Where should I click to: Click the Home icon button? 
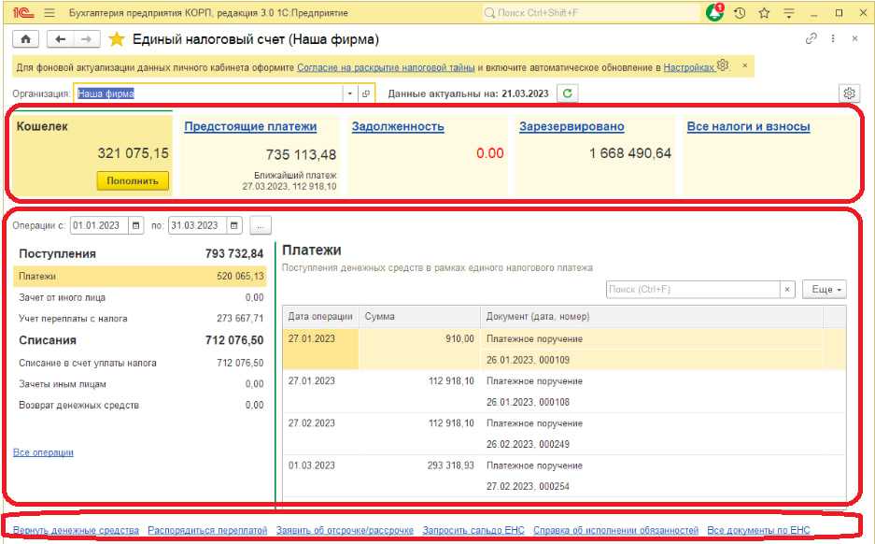point(25,39)
